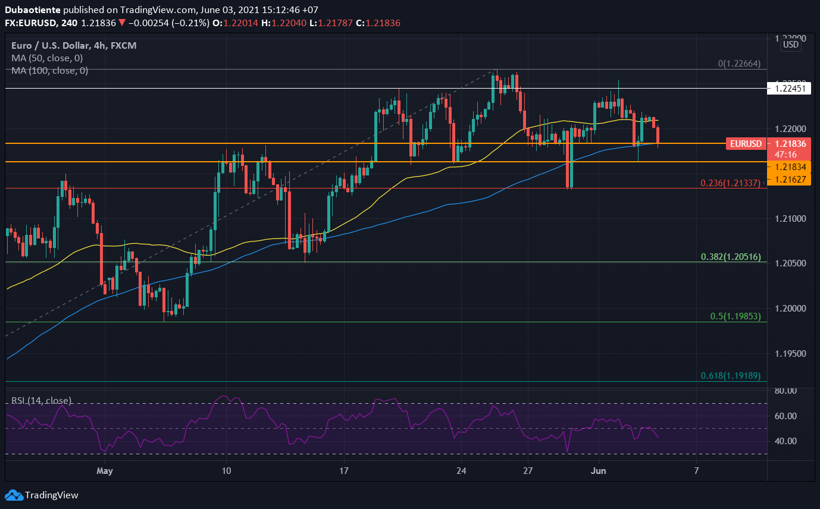Click the 1.22451 white price label
820x509 pixels.
(x=790, y=89)
